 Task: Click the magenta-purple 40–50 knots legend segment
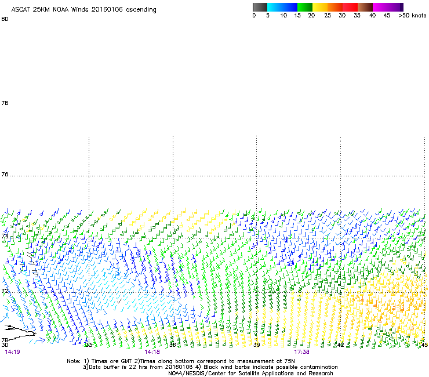click(388, 7)
